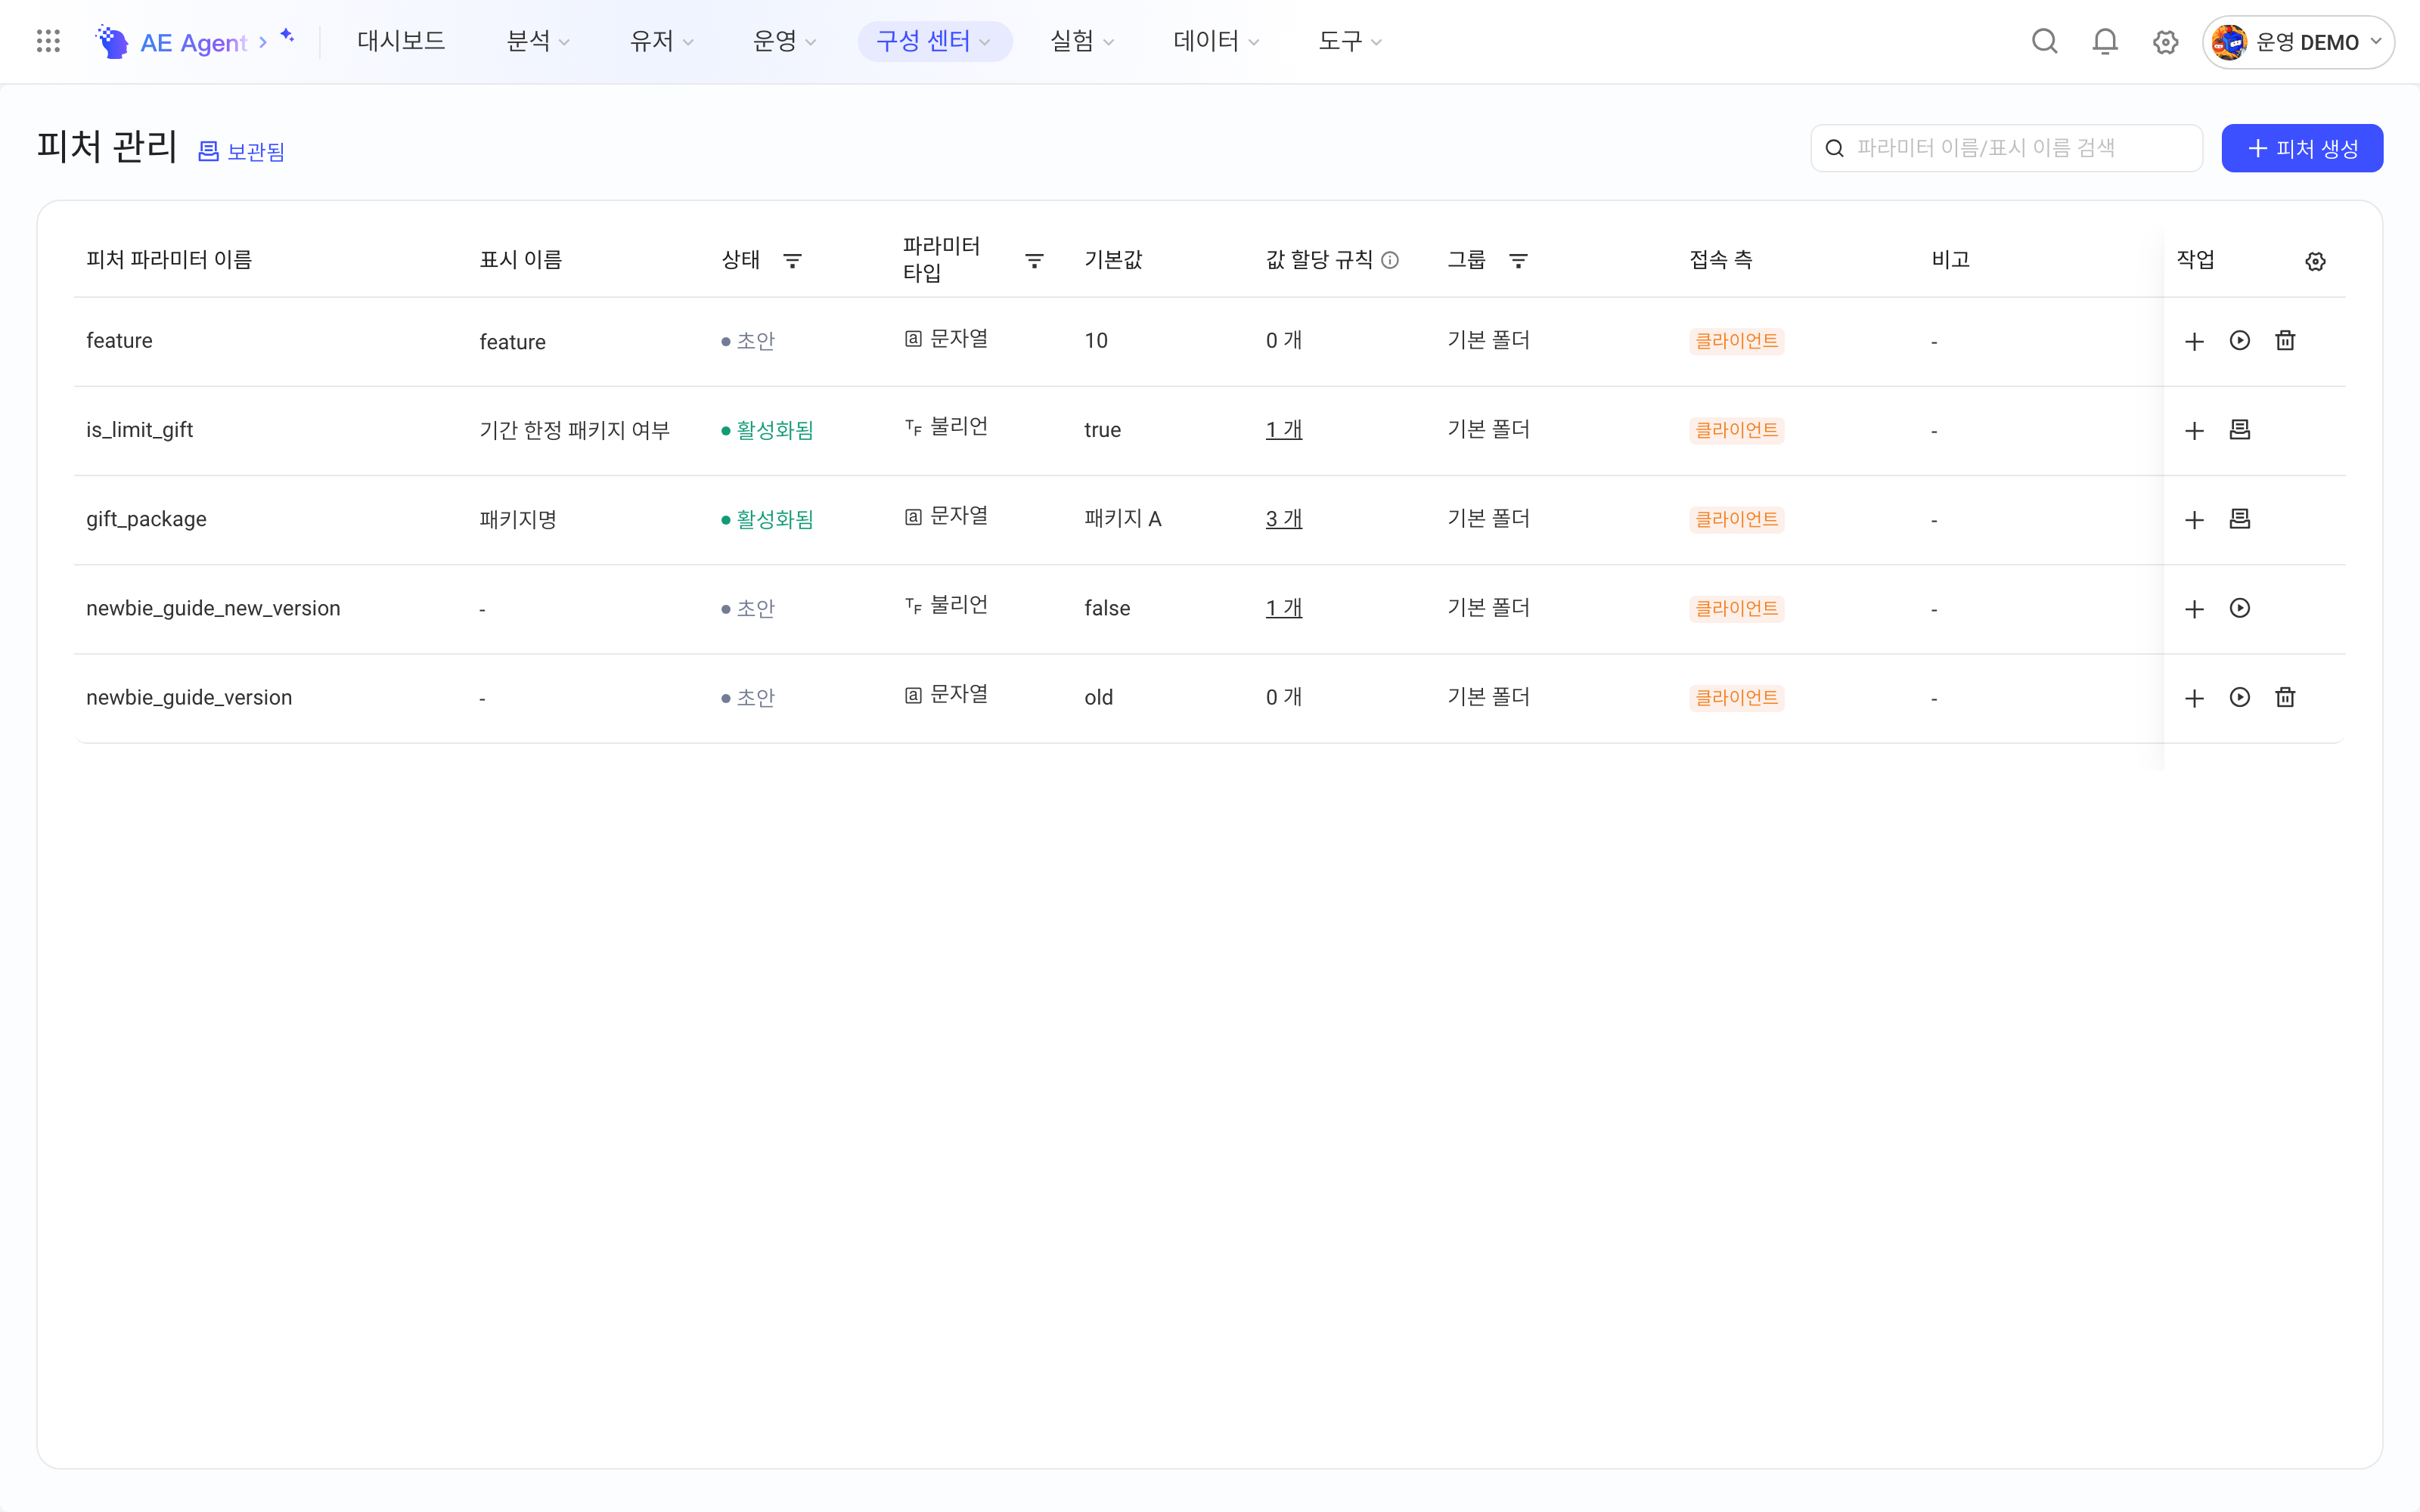Click the 초안 status of feature row

748,341
